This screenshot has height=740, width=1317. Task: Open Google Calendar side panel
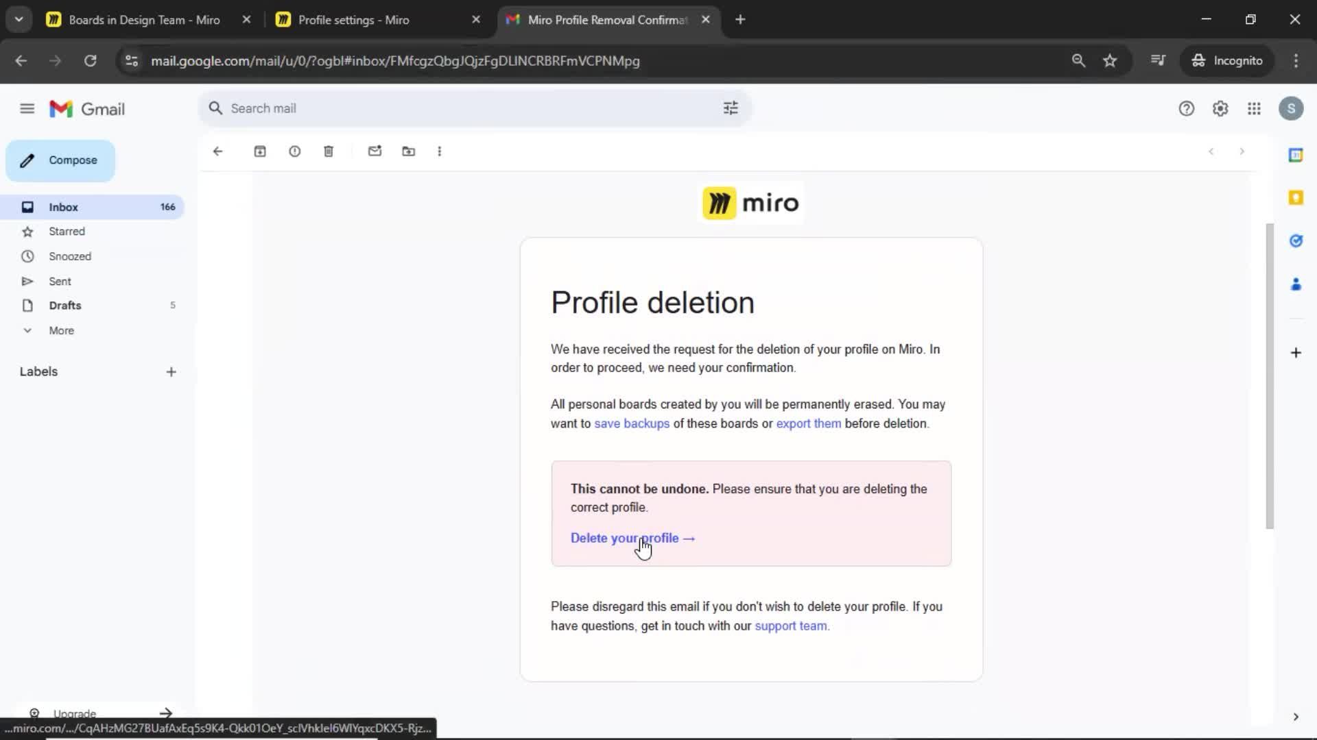click(1296, 156)
